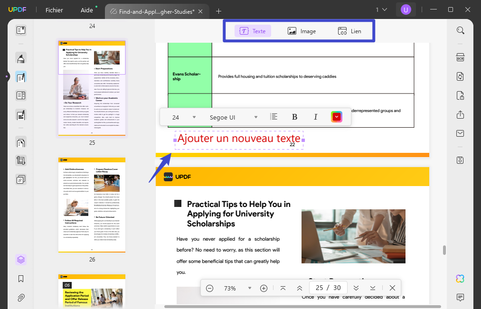Open the Crop Pages tool
The image size is (481, 309).
21,160
